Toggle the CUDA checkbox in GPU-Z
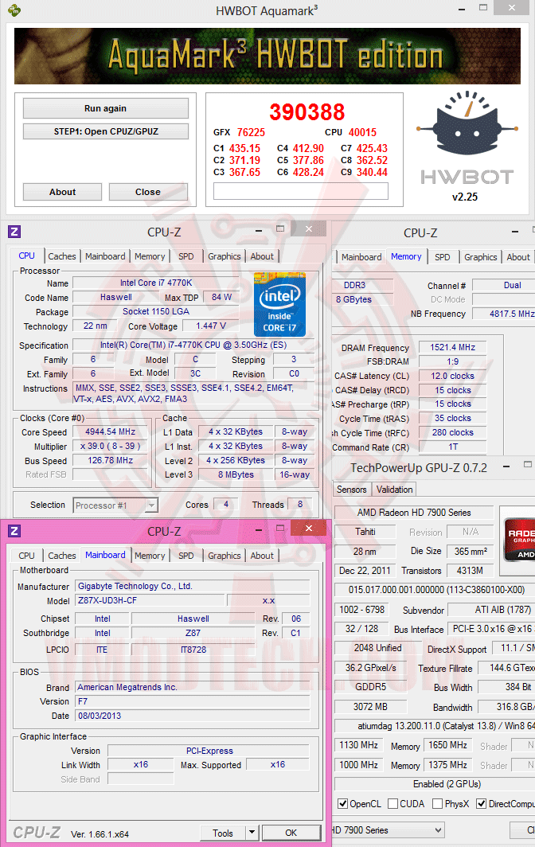The height and width of the screenshot is (847, 535). (x=392, y=804)
